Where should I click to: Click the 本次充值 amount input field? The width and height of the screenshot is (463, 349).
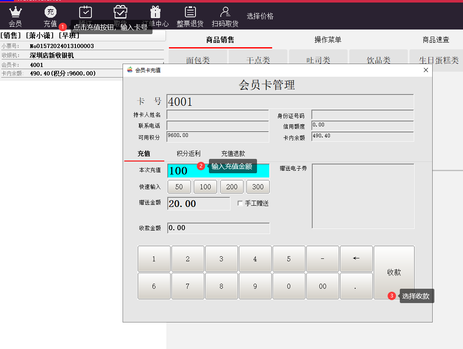pos(218,171)
